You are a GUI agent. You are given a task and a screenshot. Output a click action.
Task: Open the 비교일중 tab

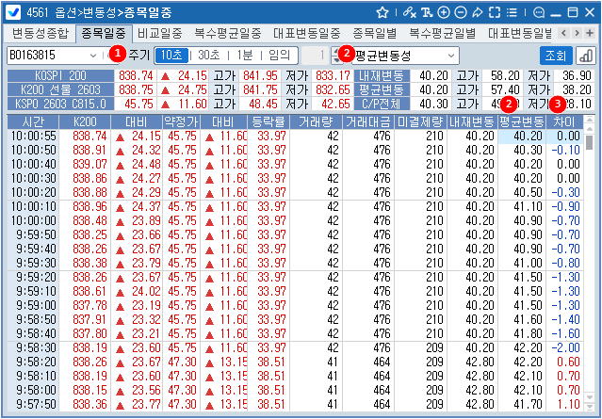click(160, 32)
